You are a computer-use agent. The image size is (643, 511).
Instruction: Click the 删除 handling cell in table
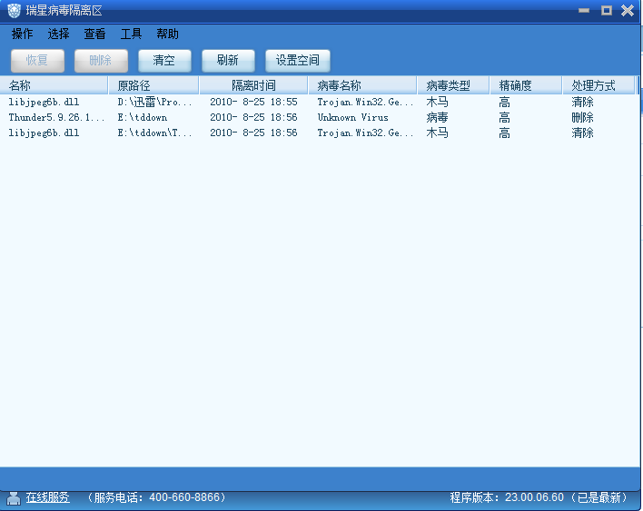(x=583, y=118)
